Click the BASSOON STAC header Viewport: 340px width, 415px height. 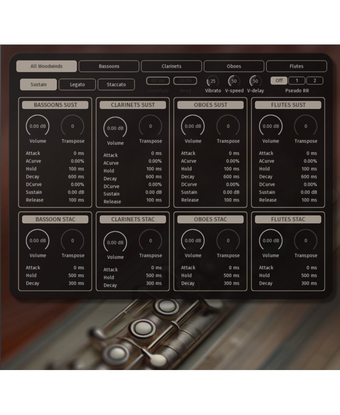point(55,219)
